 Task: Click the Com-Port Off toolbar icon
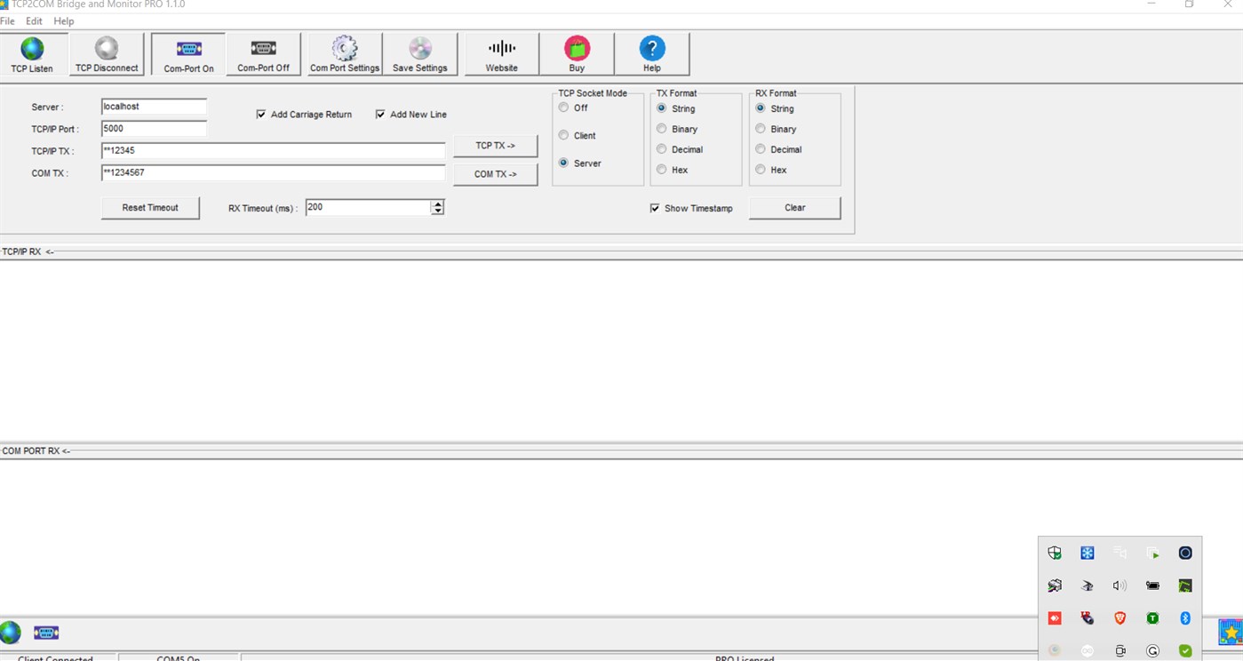click(x=263, y=51)
